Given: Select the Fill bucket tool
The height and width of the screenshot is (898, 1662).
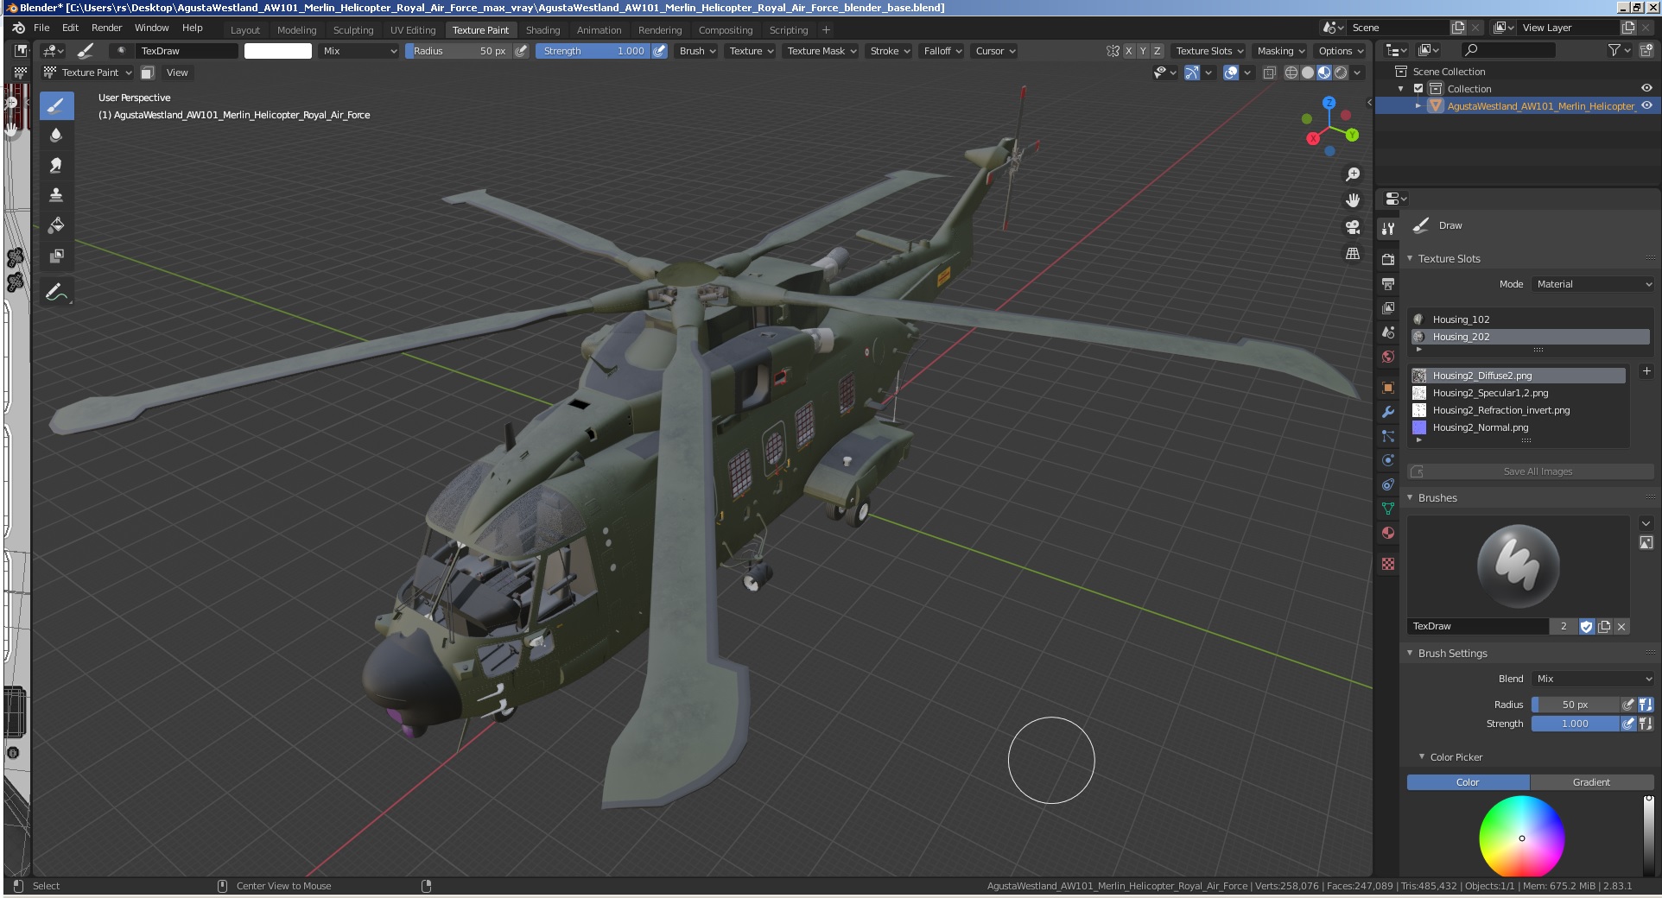Looking at the screenshot, I should pyautogui.click(x=56, y=225).
